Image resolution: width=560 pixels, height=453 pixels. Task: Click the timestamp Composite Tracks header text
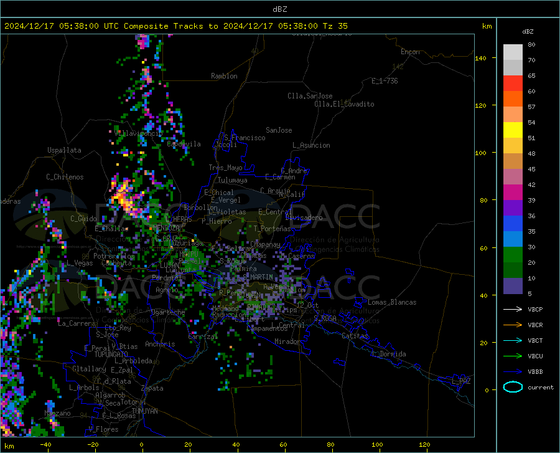175,26
